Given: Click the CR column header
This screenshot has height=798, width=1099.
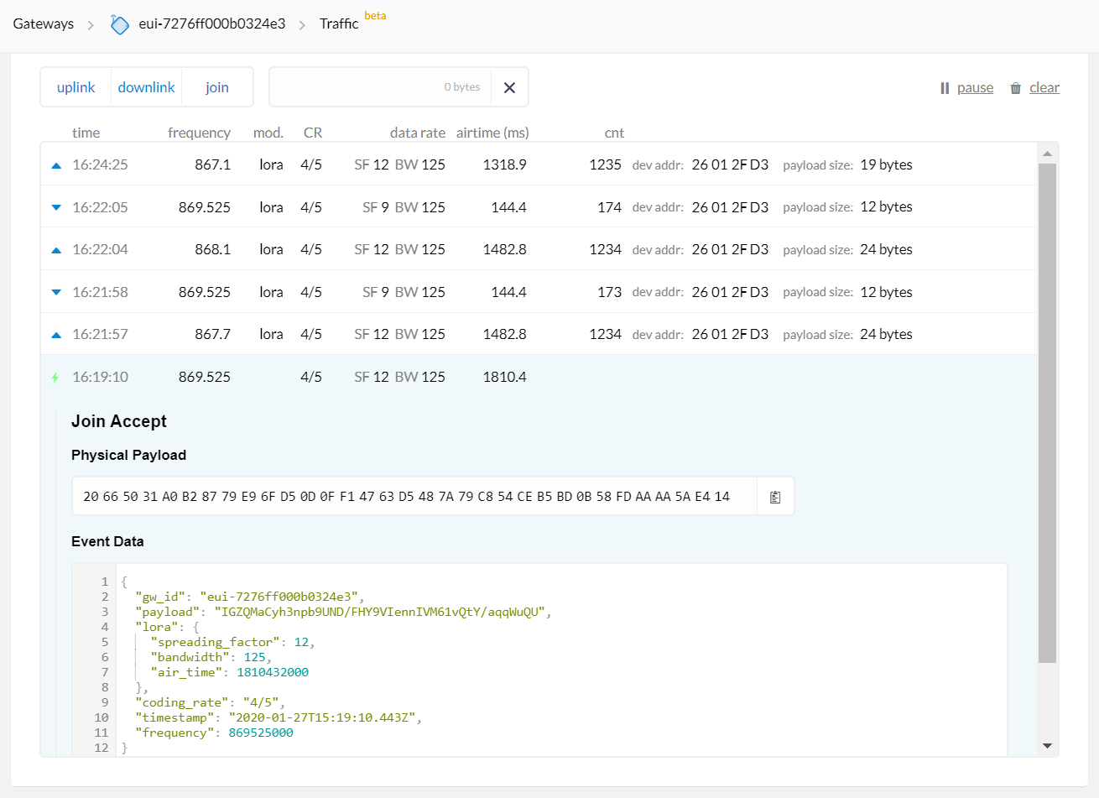Looking at the screenshot, I should click(313, 133).
